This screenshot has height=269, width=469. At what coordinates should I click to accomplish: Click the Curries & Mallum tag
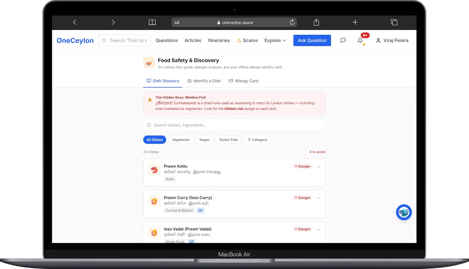click(179, 210)
